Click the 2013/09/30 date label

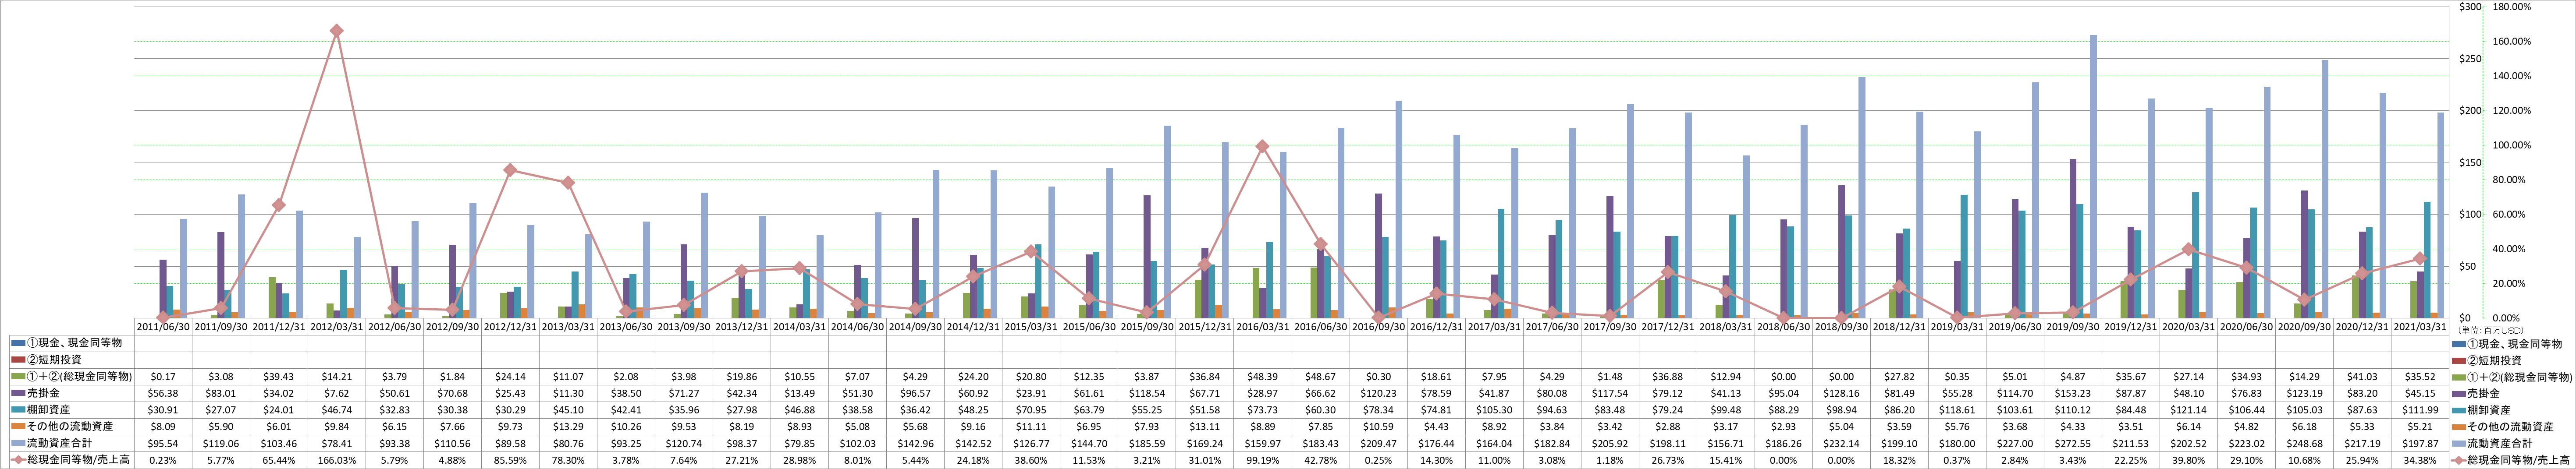point(685,327)
